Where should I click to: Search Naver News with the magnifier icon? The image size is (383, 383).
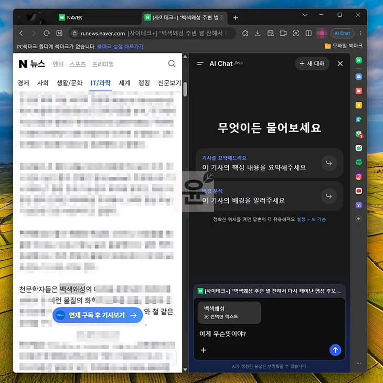(x=172, y=64)
